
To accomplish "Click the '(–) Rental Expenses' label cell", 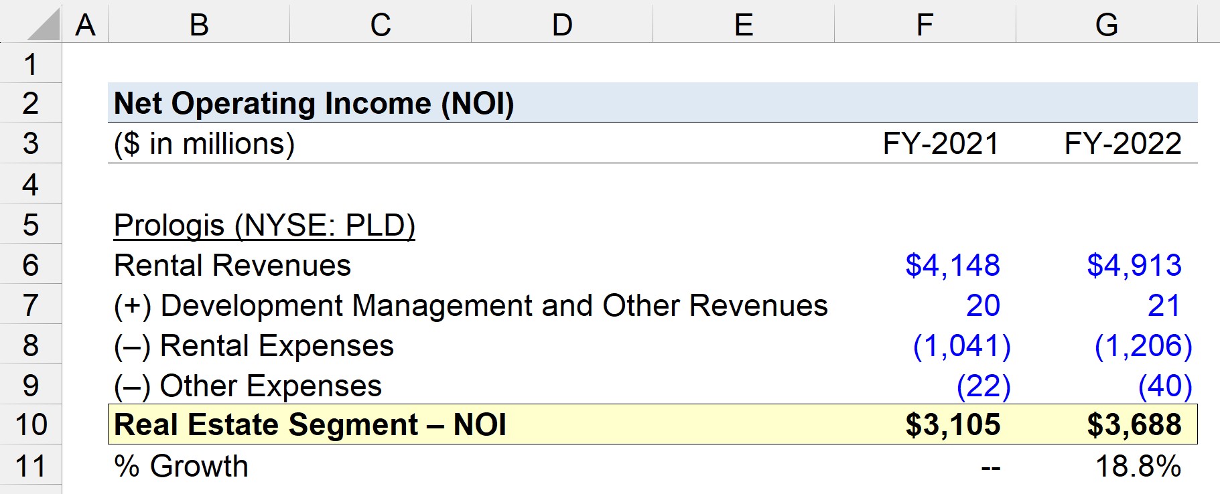I will pos(254,345).
